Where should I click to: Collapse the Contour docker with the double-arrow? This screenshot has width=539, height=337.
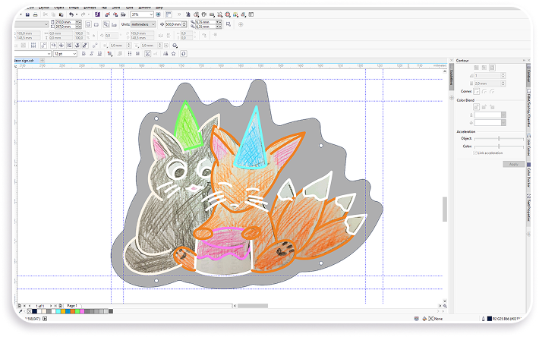(524, 61)
